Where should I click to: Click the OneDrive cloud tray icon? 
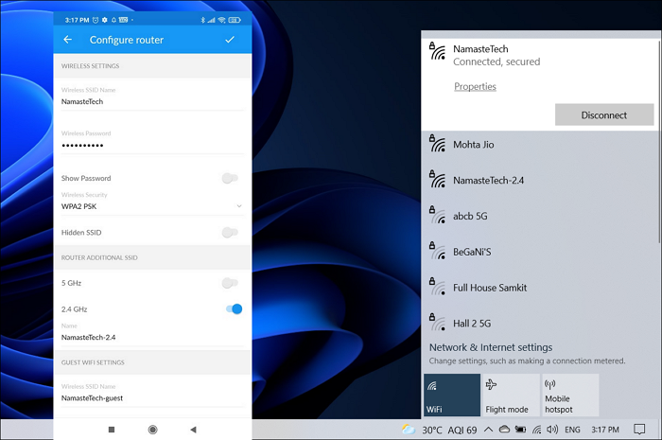(504, 430)
